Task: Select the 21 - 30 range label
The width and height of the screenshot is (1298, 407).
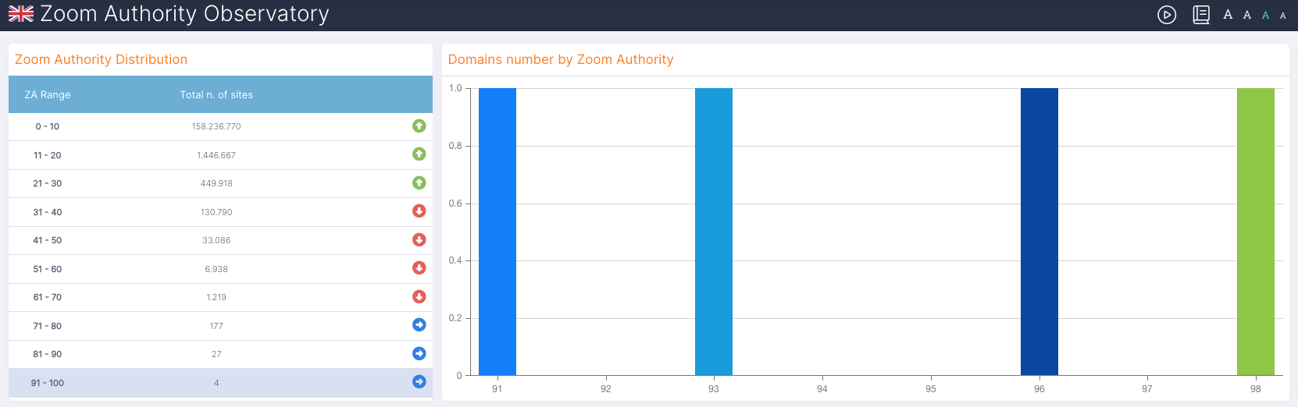Action: 48,183
